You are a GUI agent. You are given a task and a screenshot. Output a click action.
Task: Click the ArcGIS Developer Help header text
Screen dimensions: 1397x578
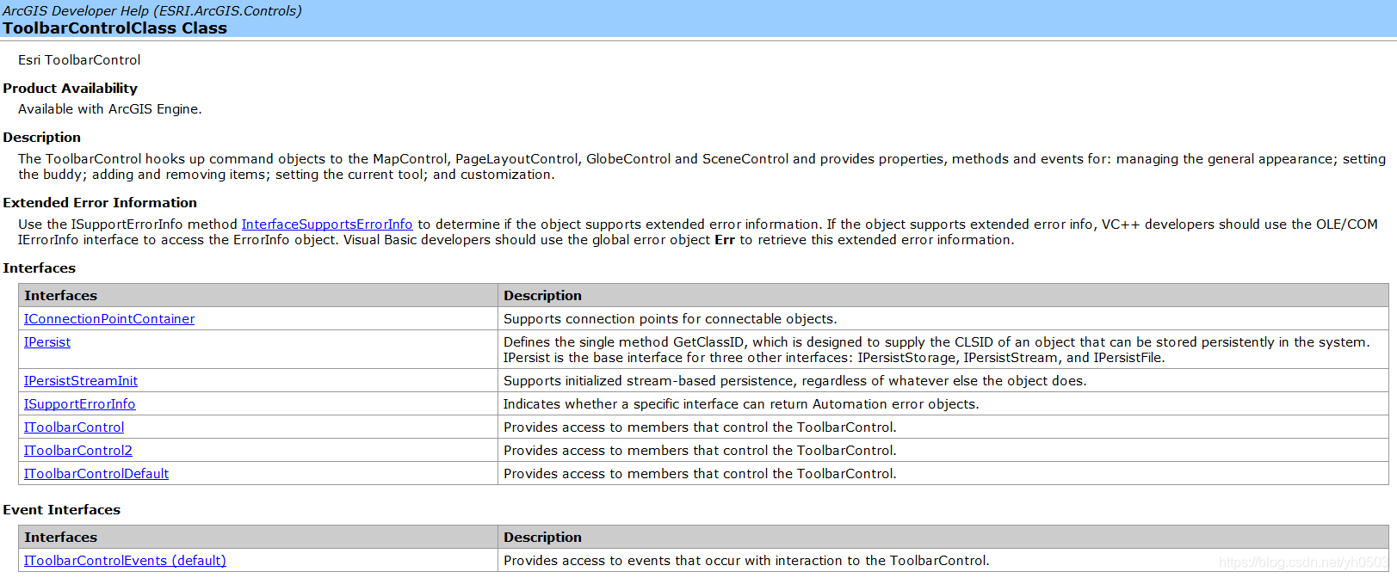pyautogui.click(x=151, y=11)
